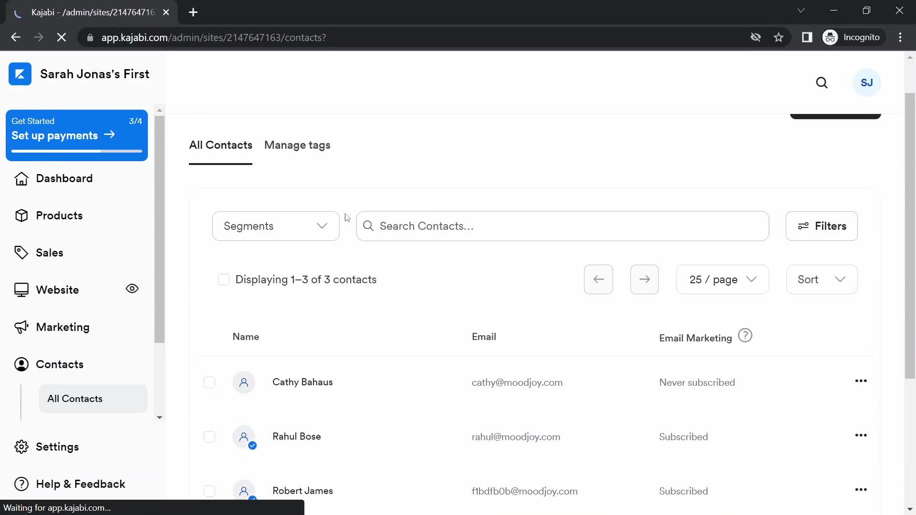
Task: Open the Segments dropdown
Action: tap(276, 226)
